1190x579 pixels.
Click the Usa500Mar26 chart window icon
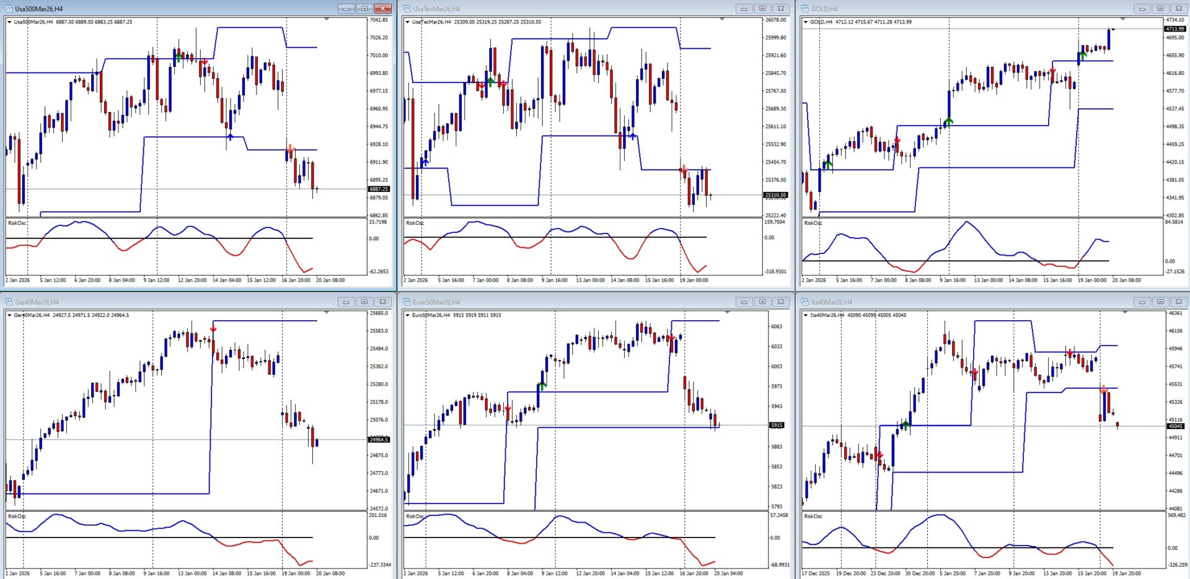pyautogui.click(x=9, y=9)
